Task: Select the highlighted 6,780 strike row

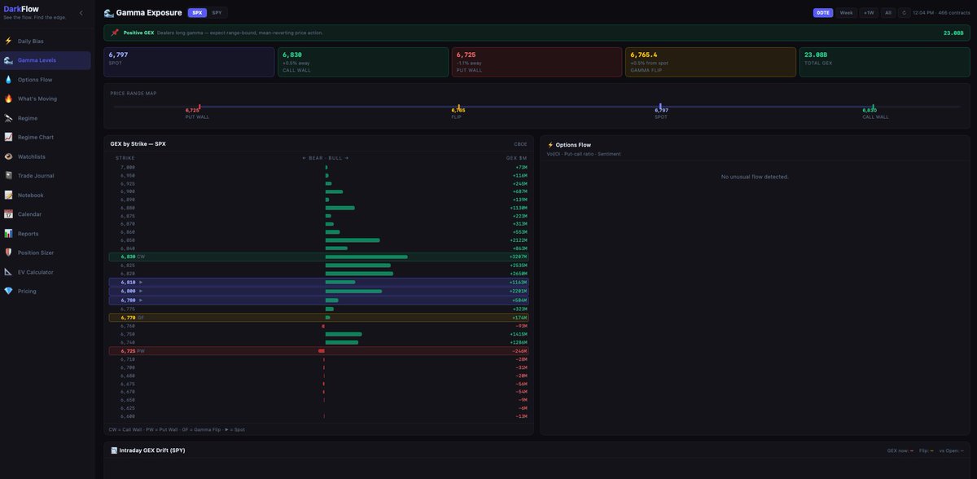Action: click(x=319, y=300)
